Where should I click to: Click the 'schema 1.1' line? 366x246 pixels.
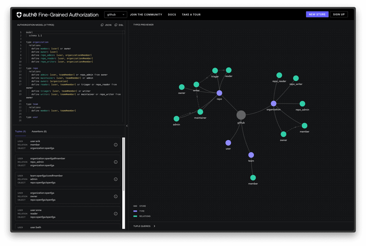click(36, 36)
